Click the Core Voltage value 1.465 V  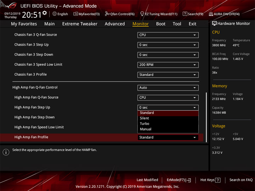(x=238, y=59)
